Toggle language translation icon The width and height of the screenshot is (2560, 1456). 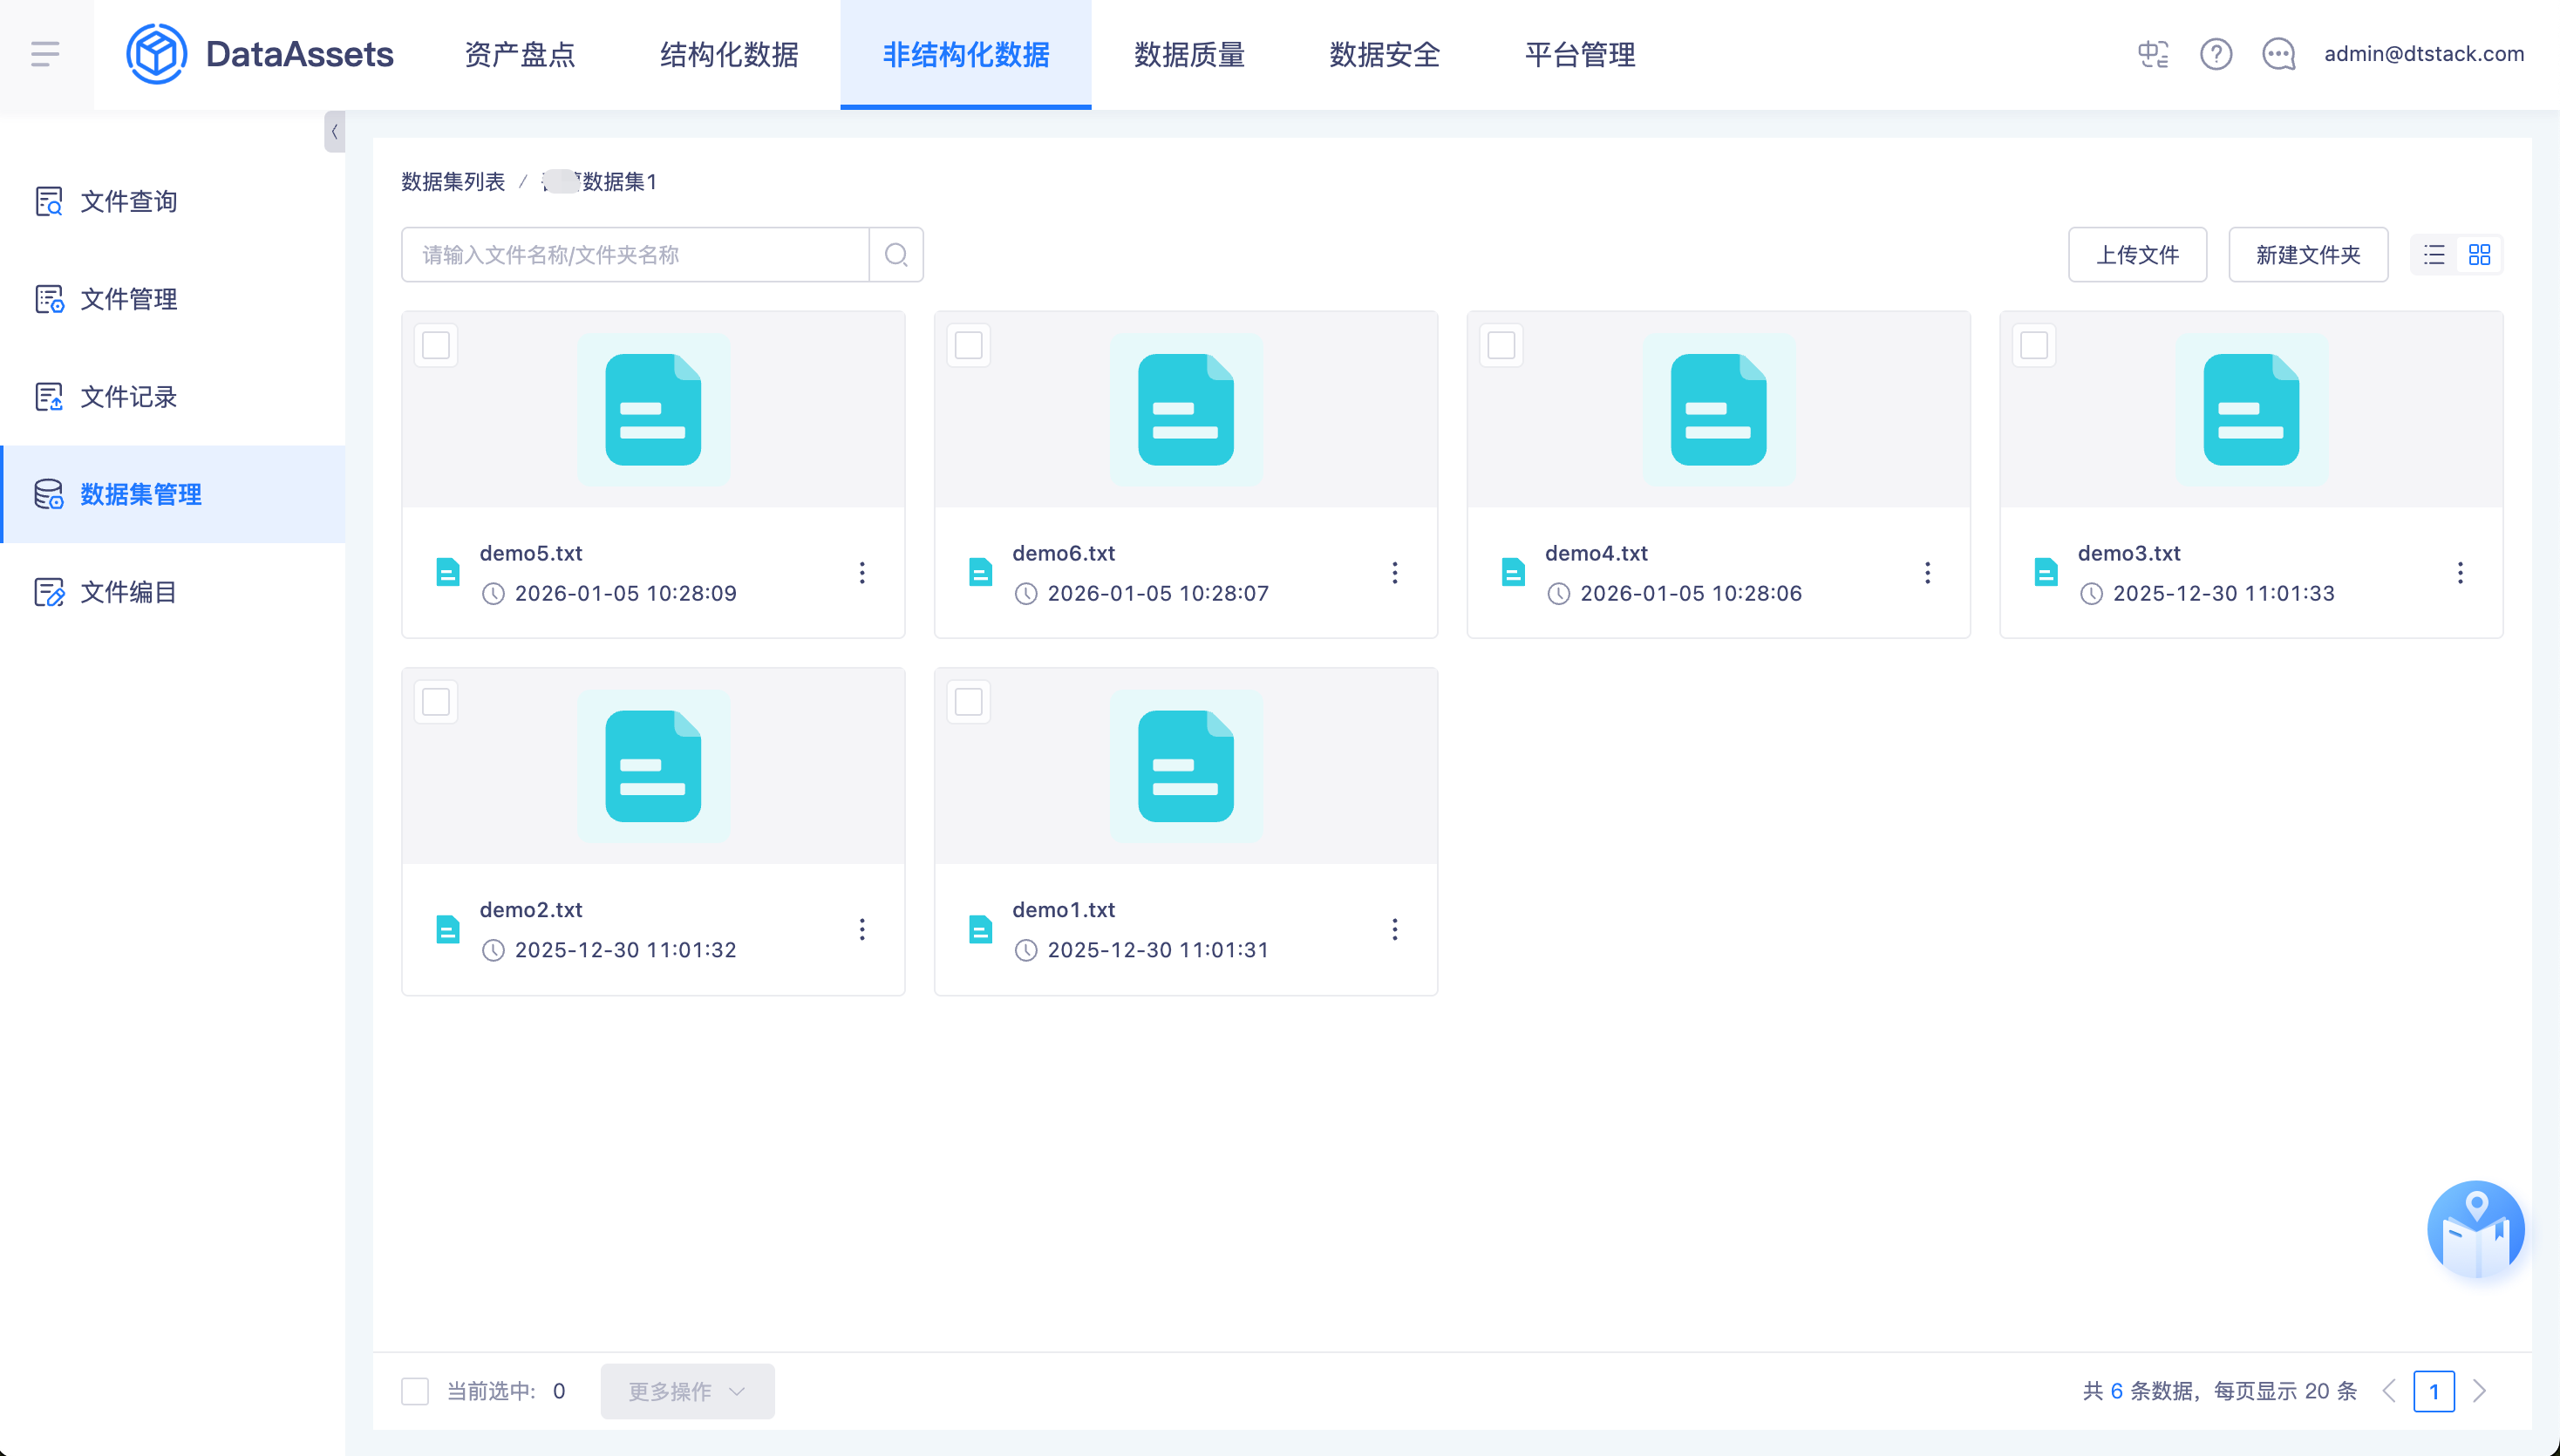[2152, 54]
